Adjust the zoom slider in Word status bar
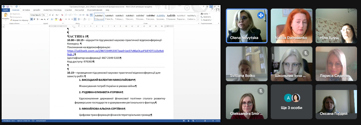 tap(205, 121)
